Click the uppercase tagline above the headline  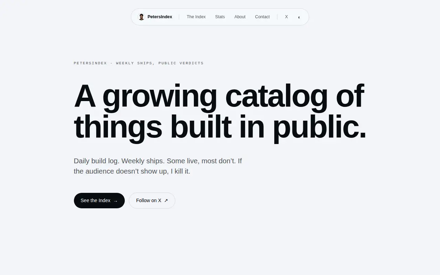point(139,63)
